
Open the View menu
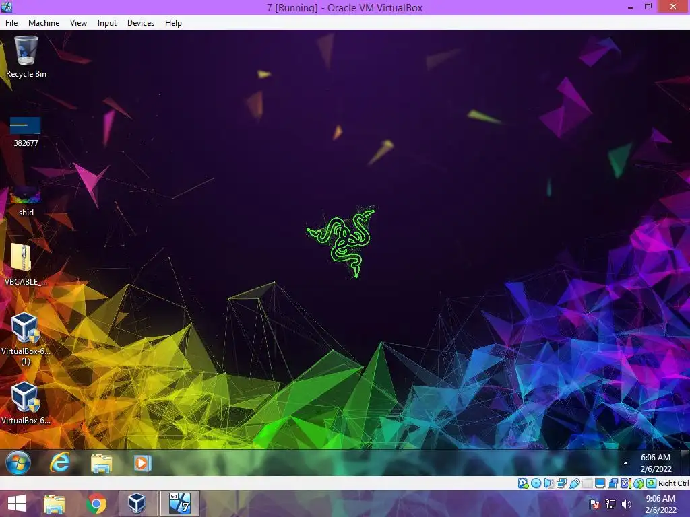click(78, 23)
